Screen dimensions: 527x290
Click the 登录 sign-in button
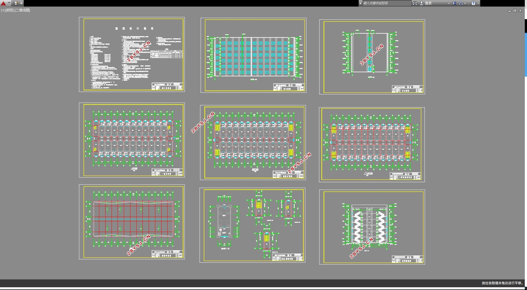pos(428,3)
